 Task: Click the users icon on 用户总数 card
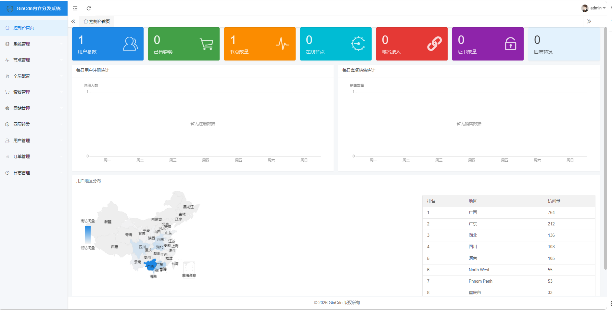tap(130, 44)
